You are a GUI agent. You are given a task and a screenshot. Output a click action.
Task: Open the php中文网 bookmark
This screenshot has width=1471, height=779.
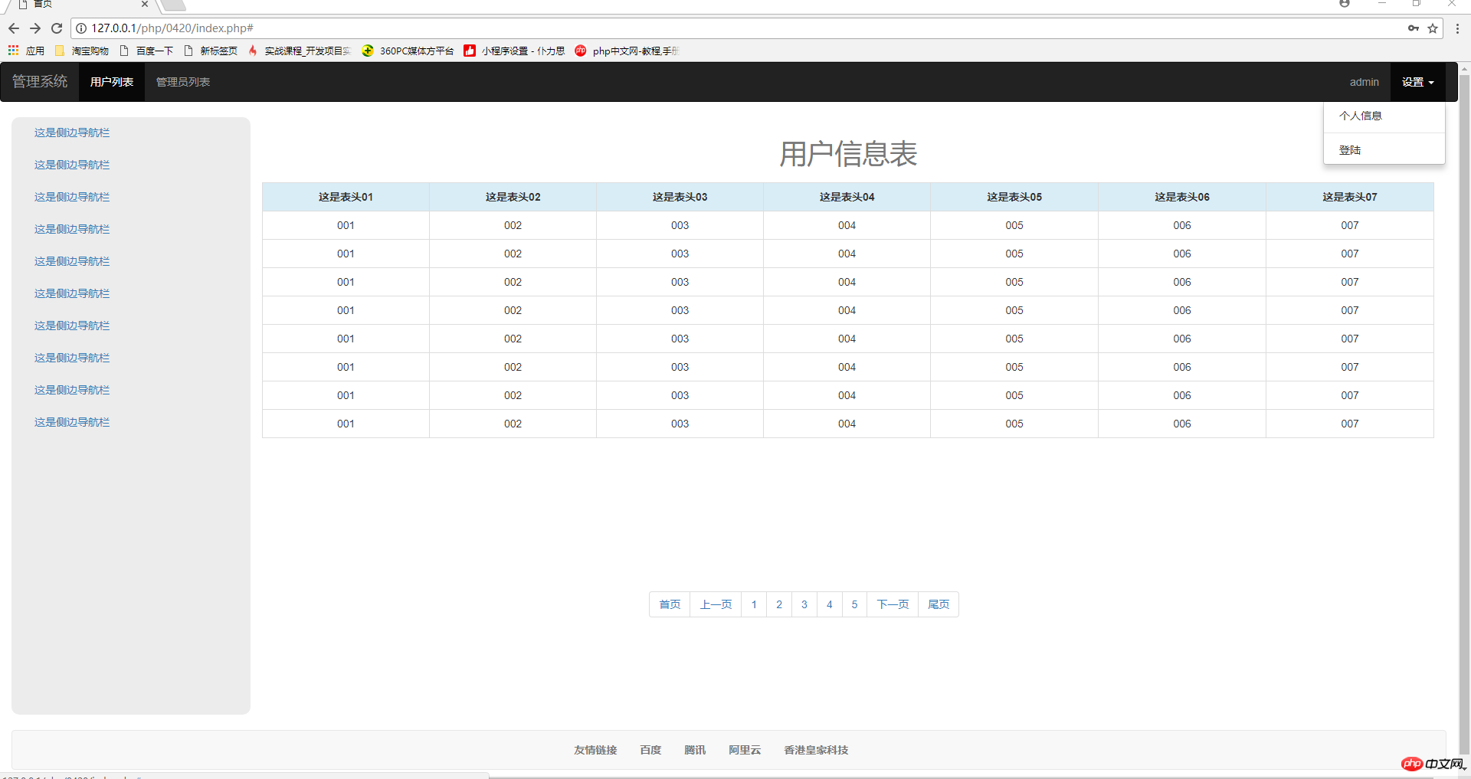[x=627, y=51]
